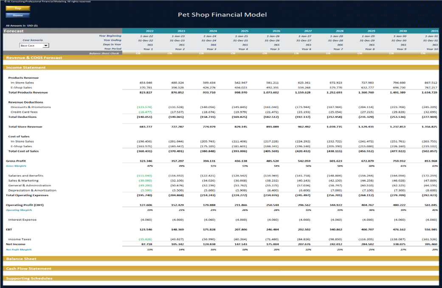This screenshot has width=442, height=288.
Task: Select Total Cost of Sales value (360.431)
Action: coord(145,151)
